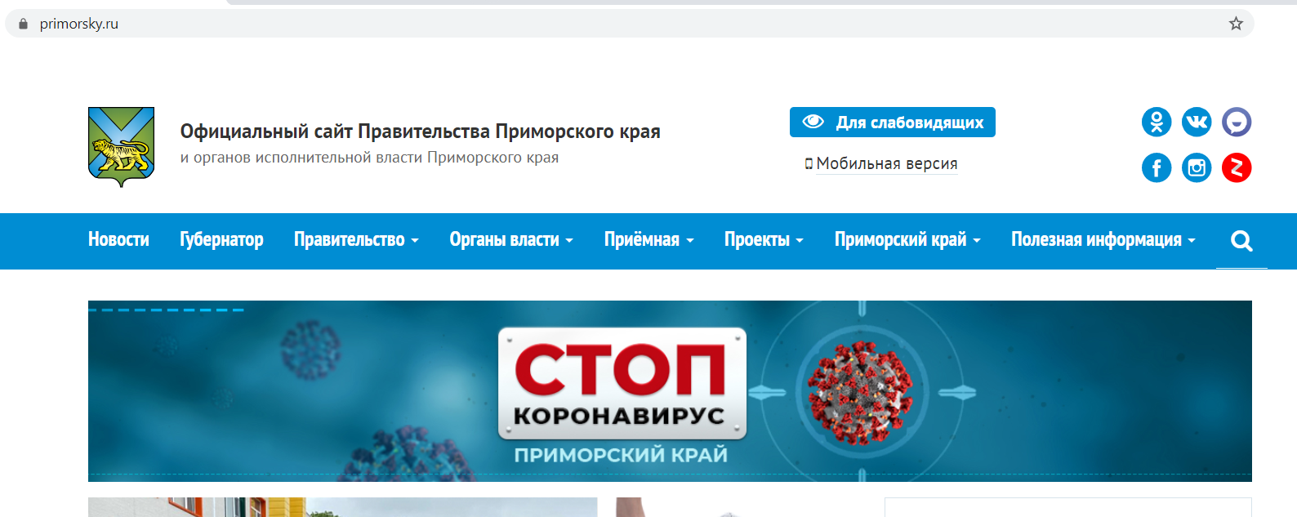Open the Мобильная версия link
This screenshot has height=517, width=1297.
tap(886, 164)
